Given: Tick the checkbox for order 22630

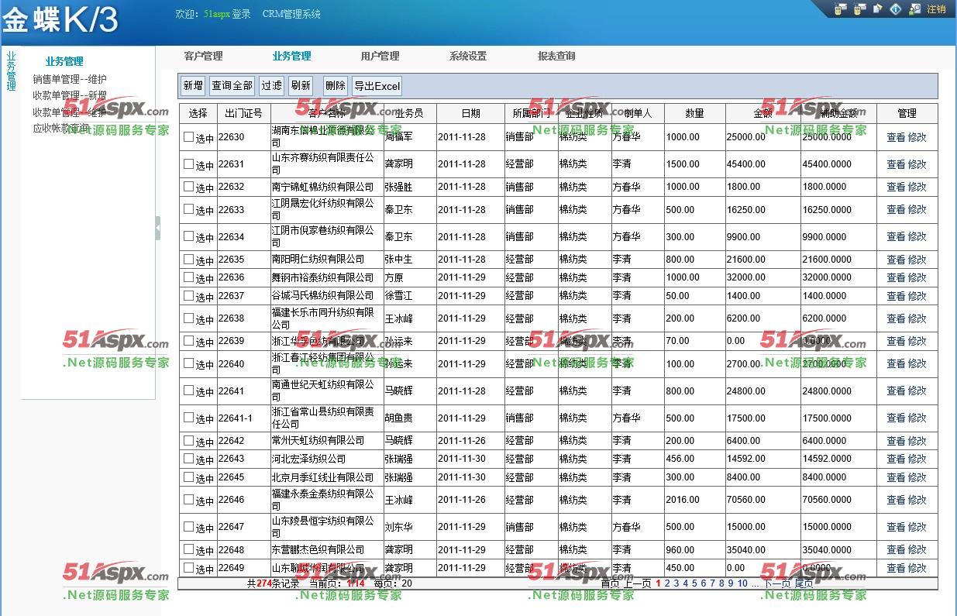Looking at the screenshot, I should tap(188, 136).
